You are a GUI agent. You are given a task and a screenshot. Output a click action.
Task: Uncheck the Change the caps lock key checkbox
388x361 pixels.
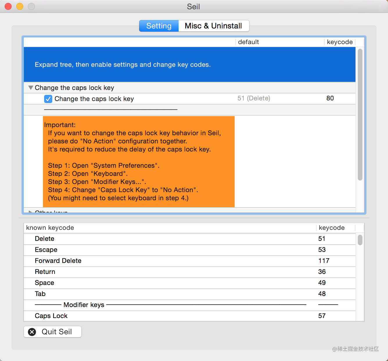[x=48, y=99]
